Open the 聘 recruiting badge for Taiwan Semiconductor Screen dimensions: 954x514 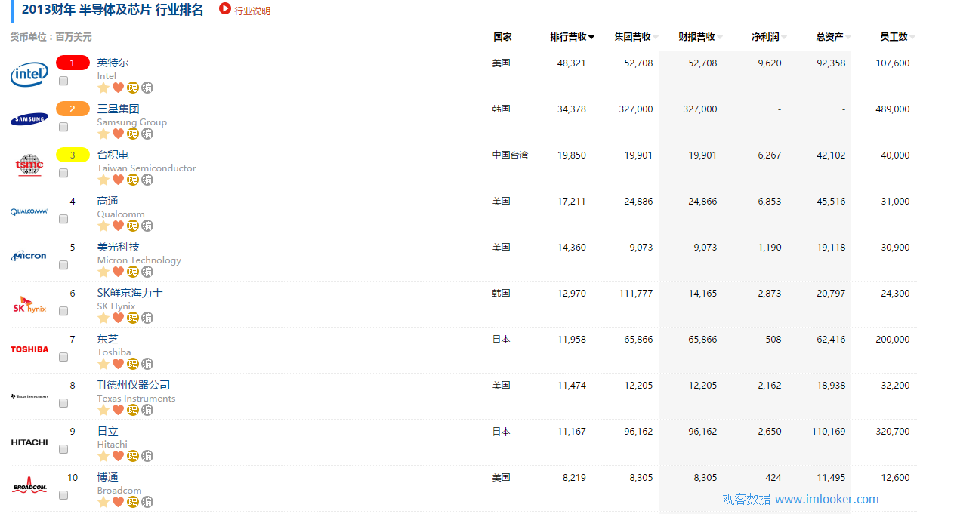tap(132, 180)
